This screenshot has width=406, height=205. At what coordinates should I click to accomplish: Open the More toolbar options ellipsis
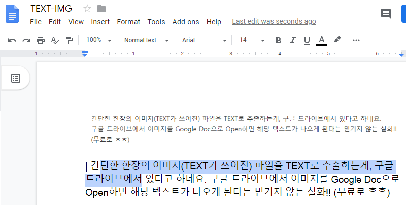[x=356, y=40]
